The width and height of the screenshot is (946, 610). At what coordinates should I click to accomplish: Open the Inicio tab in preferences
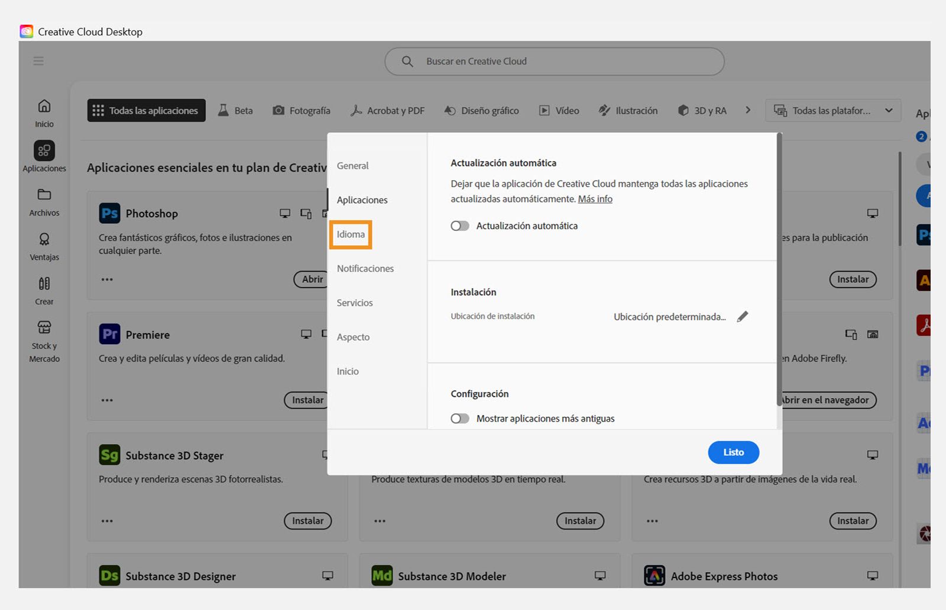[x=348, y=371]
